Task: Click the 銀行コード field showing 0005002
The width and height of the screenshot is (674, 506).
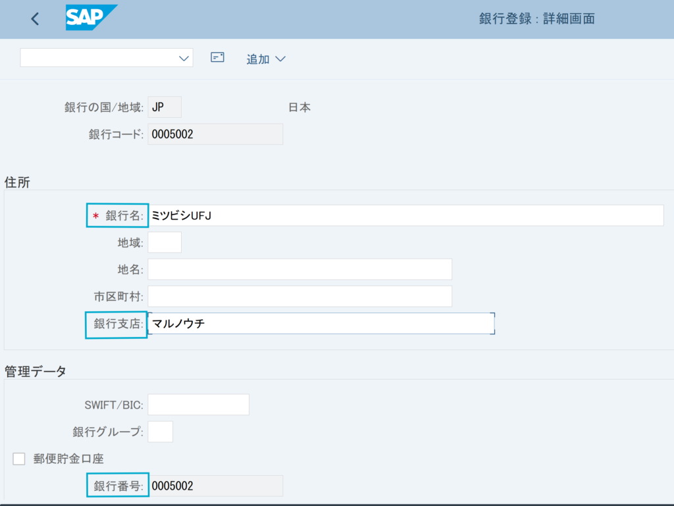Action: pyautogui.click(x=215, y=134)
